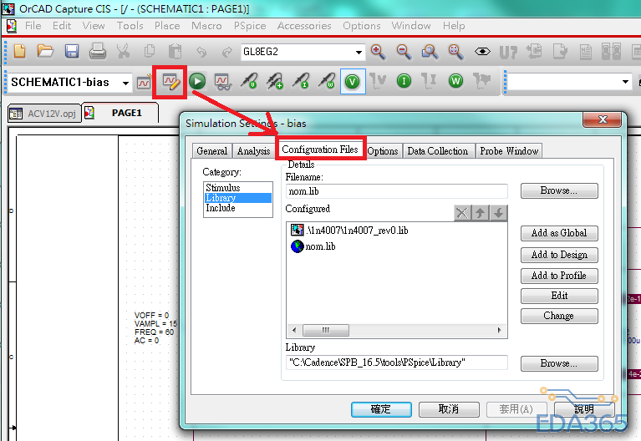Select Library in the Category list
Screen dimensions: 641x441
point(238,198)
